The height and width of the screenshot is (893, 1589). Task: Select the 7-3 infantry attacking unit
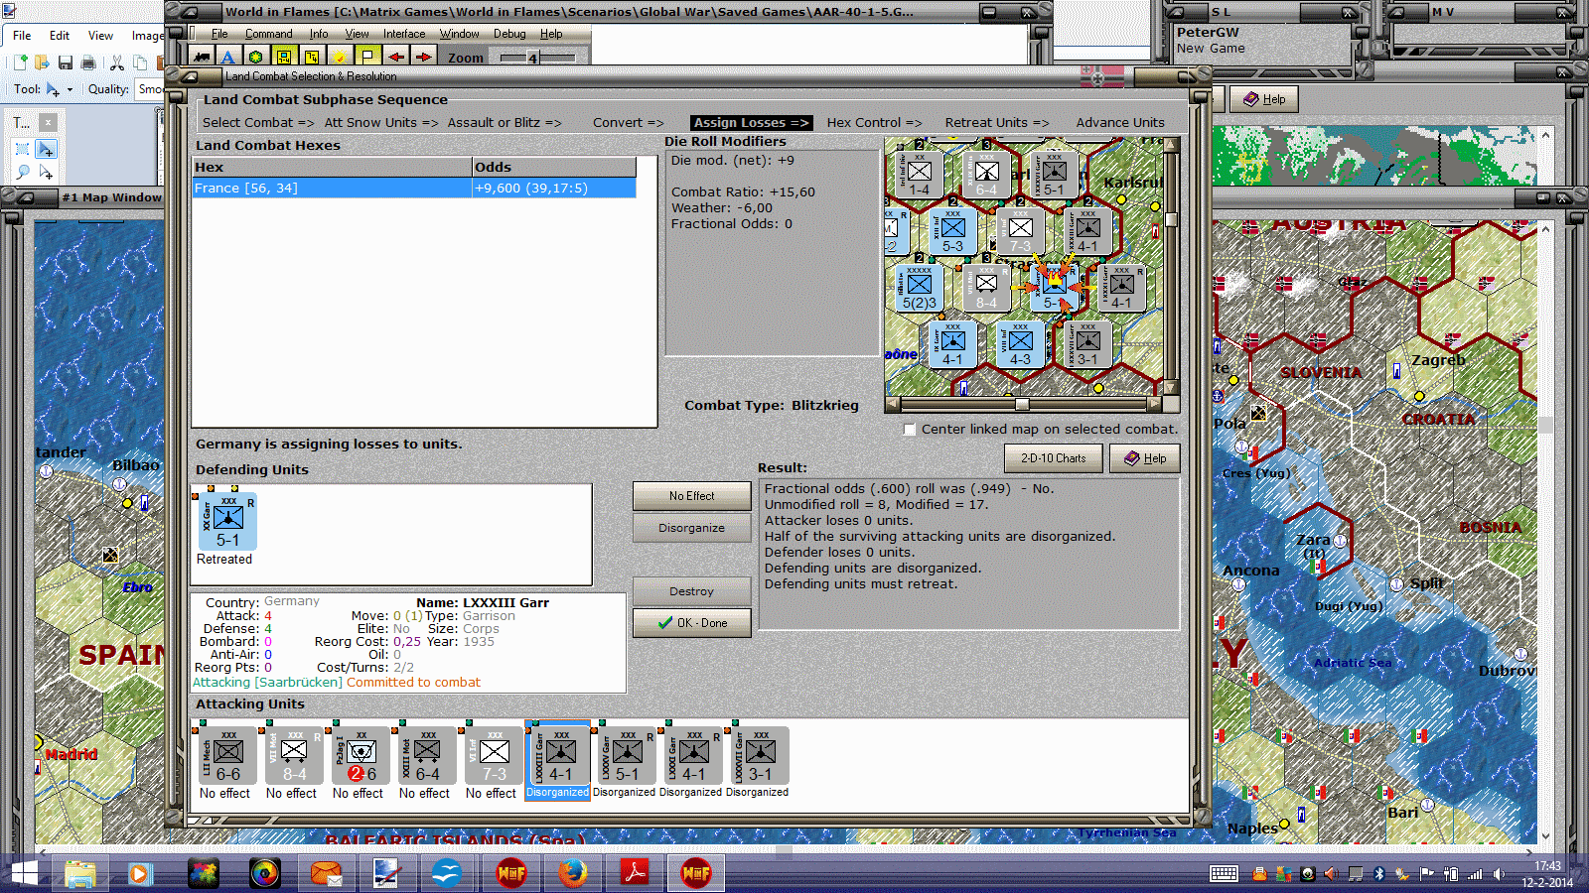point(494,758)
